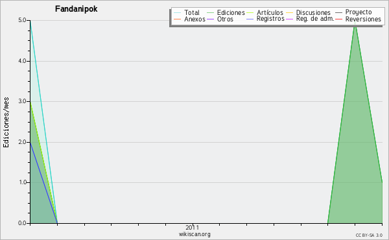Screen dimensions: 389x240
Task: Select the Ediciones legend entry
Action: tap(231, 13)
